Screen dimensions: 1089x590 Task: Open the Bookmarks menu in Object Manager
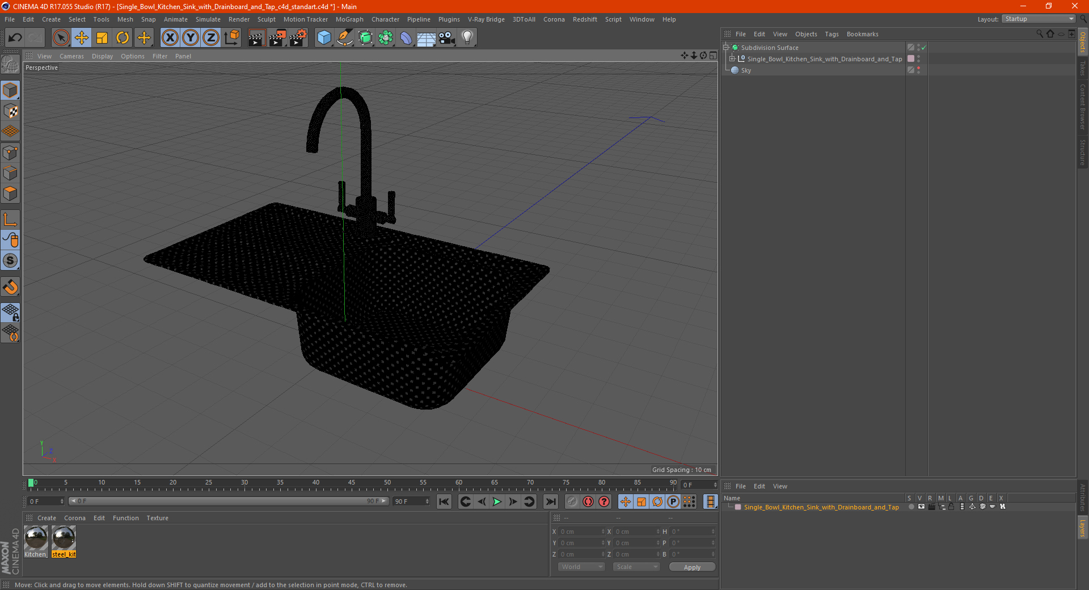862,34
